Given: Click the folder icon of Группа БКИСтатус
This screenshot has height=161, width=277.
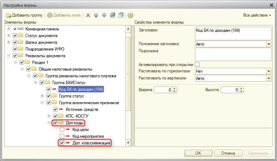Looking at the screenshot, I should (47, 82).
